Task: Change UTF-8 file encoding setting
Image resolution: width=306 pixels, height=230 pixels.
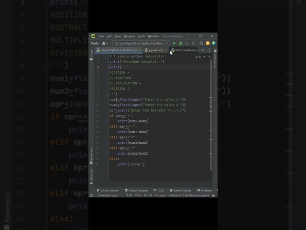Action: [148, 195]
